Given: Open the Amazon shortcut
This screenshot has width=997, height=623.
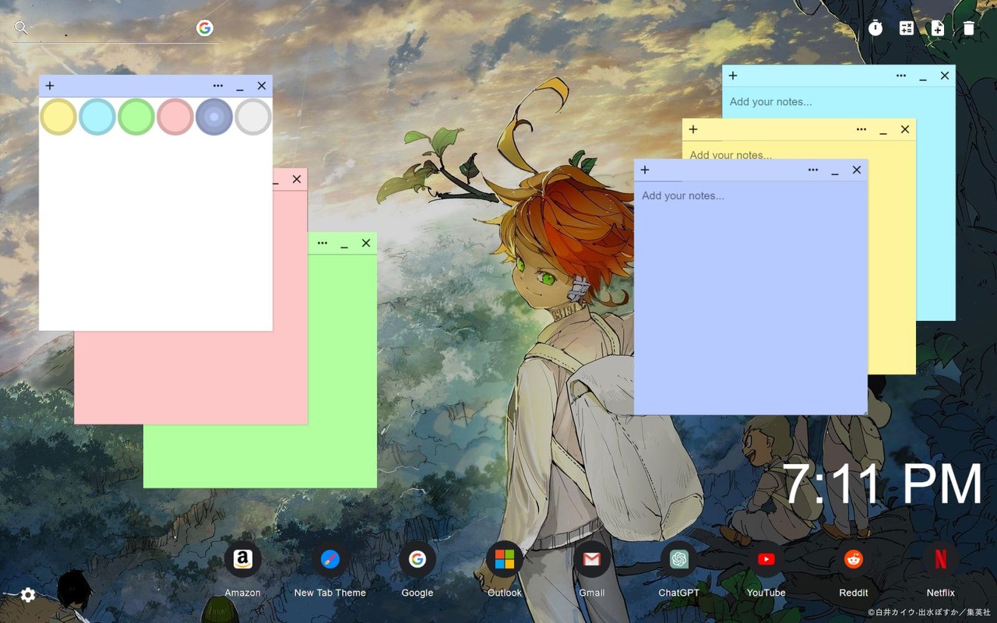Looking at the screenshot, I should pyautogui.click(x=242, y=559).
